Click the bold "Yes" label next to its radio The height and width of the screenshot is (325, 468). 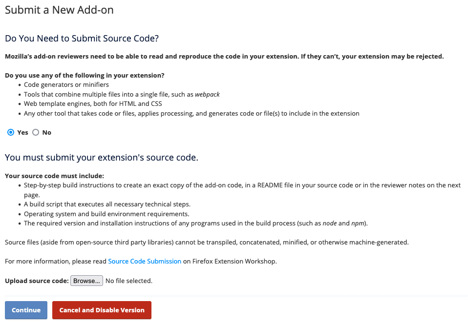click(x=21, y=132)
